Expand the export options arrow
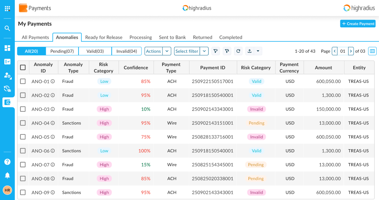Viewport: 379px width, 200px height. [258, 51]
